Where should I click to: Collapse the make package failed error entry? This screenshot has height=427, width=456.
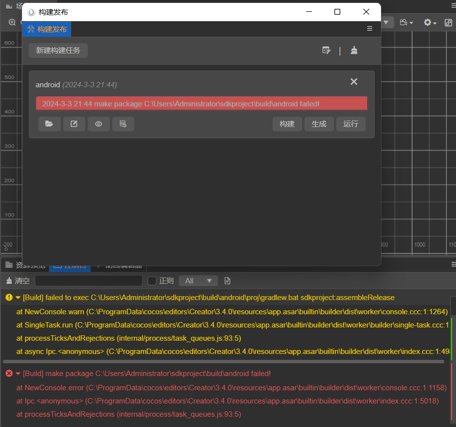pos(18,374)
